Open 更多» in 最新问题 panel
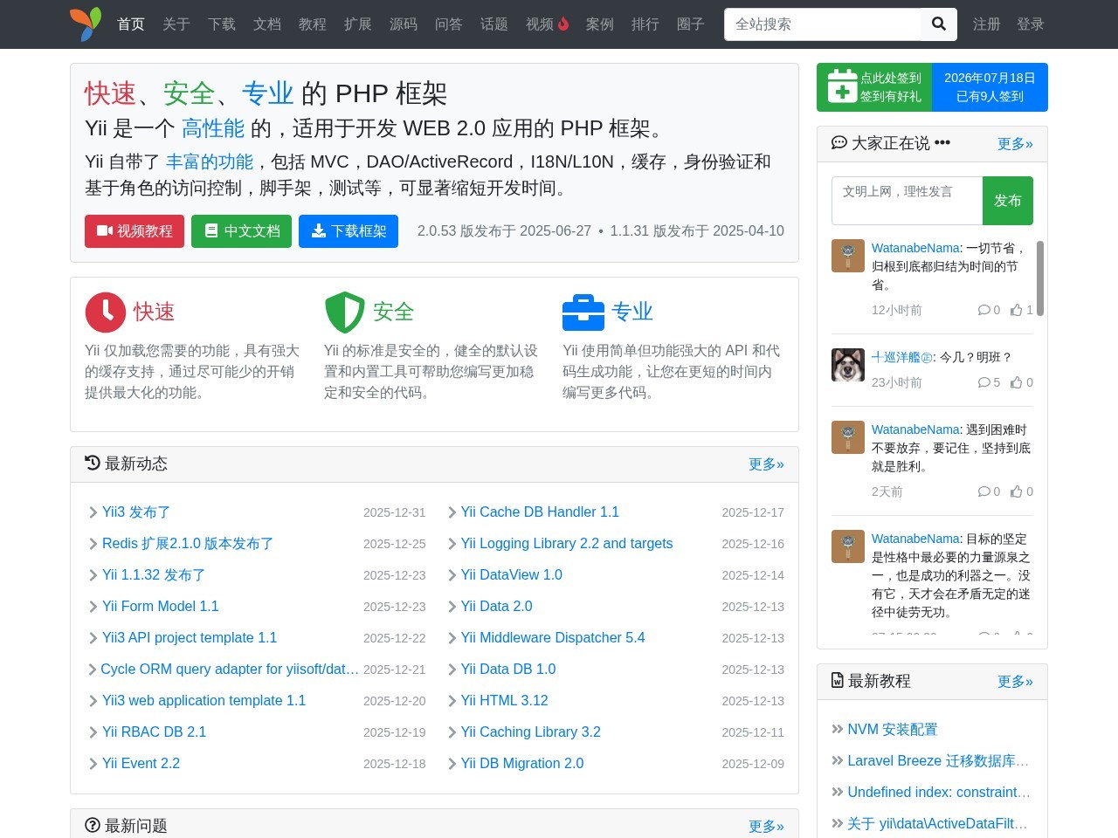The width and height of the screenshot is (1118, 838). (x=766, y=826)
